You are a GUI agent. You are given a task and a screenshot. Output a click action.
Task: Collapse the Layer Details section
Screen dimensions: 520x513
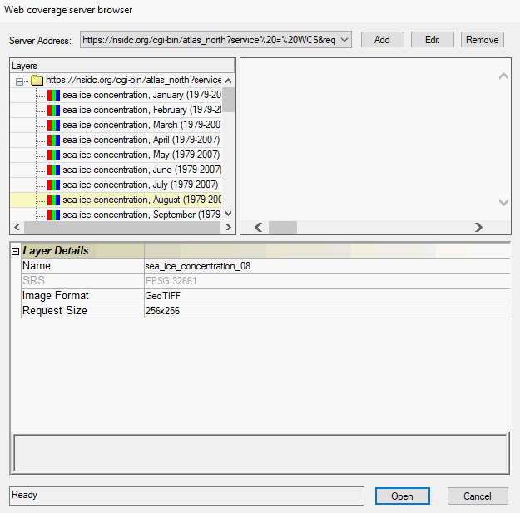coord(15,251)
